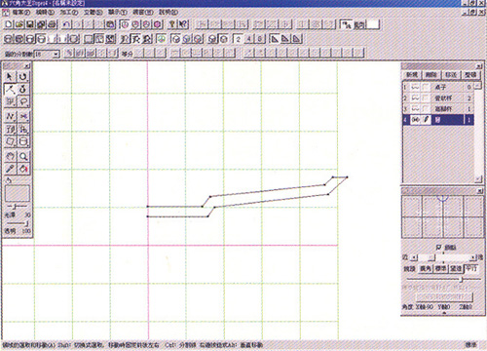The height and width of the screenshot is (351, 487).
Task: Click the first button atop layer panel
Action: (412, 75)
